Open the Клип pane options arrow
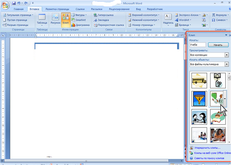The width and height of the screenshot is (232, 165). point(226,35)
